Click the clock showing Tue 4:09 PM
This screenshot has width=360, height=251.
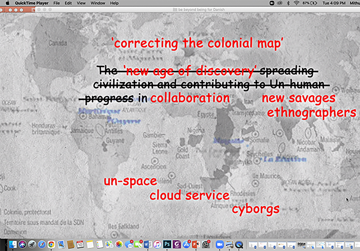(x=334, y=3)
